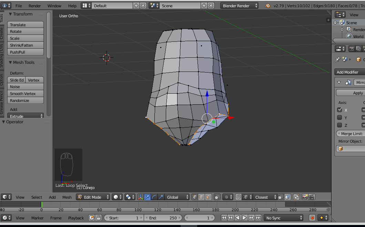The image size is (365, 227).
Task: Enable the mirror Z axis checkbox
Action: click(x=339, y=125)
